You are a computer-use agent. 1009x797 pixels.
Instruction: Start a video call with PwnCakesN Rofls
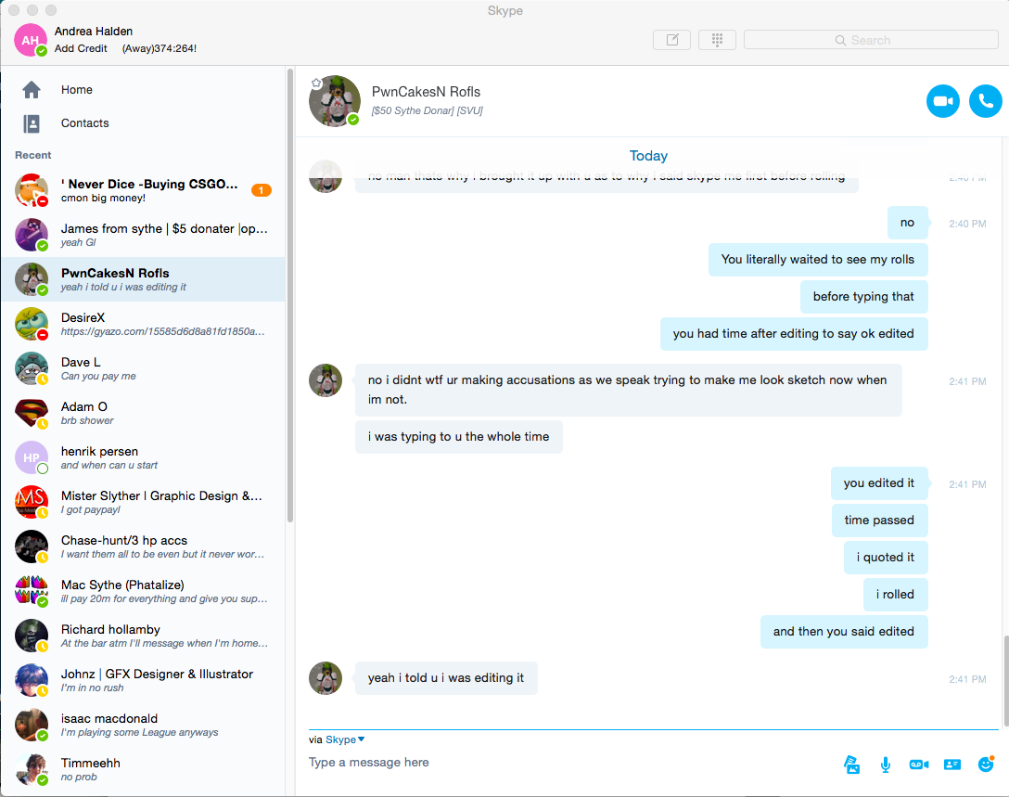[x=943, y=101]
